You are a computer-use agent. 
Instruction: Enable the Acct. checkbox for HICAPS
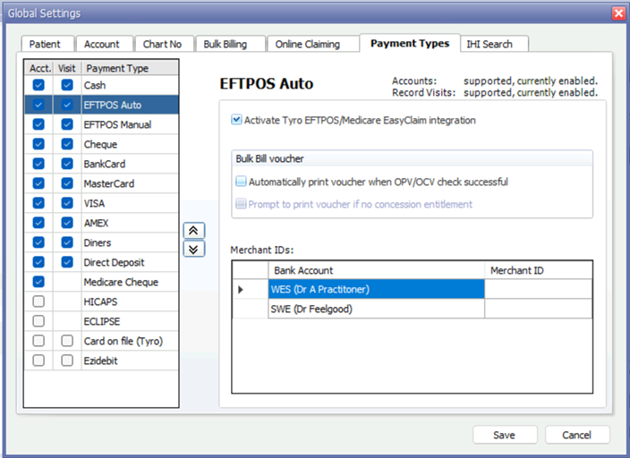pyautogui.click(x=38, y=301)
